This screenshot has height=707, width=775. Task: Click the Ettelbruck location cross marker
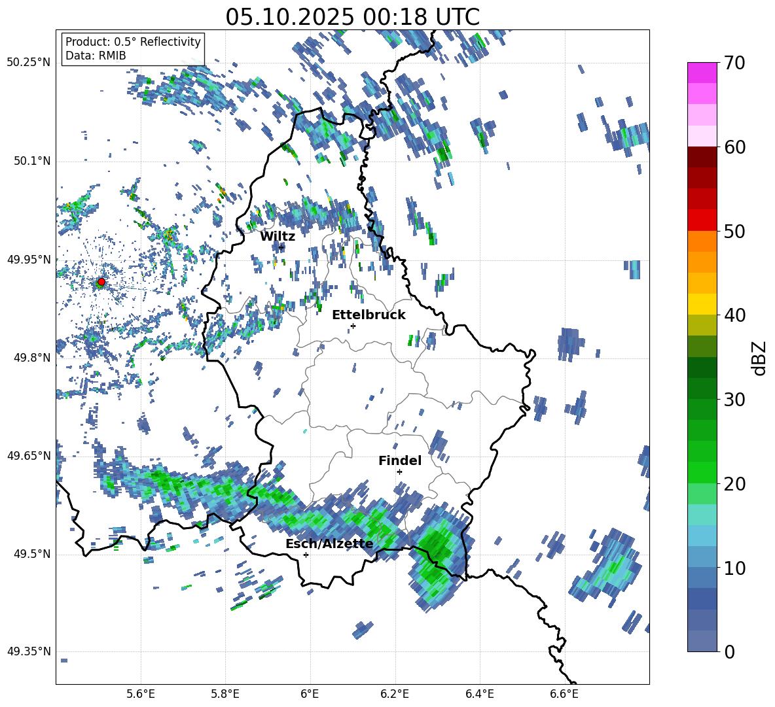[353, 326]
